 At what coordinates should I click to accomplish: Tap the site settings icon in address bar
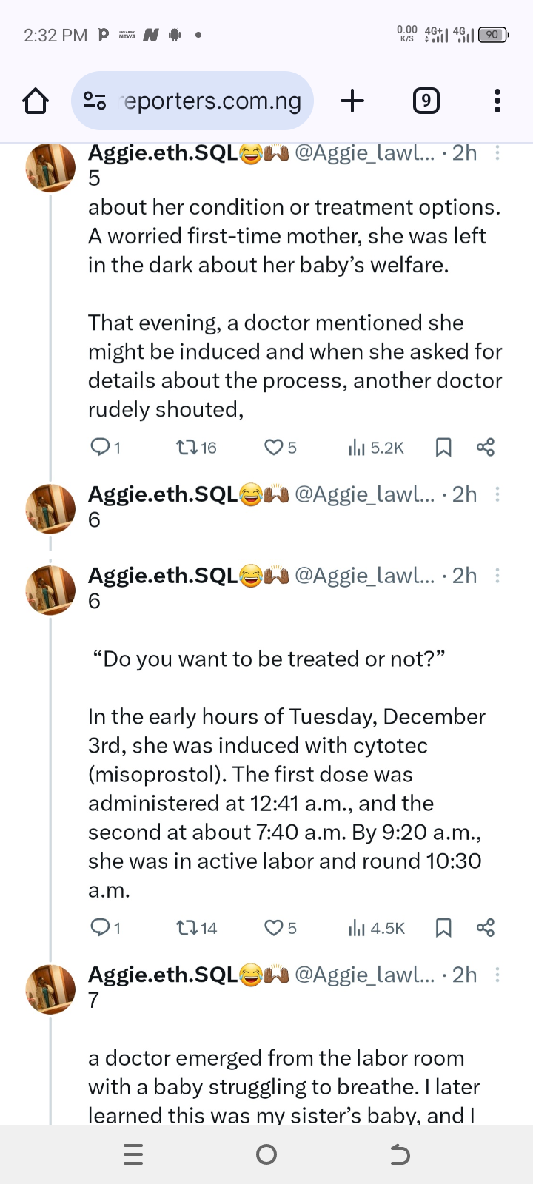[x=95, y=101]
